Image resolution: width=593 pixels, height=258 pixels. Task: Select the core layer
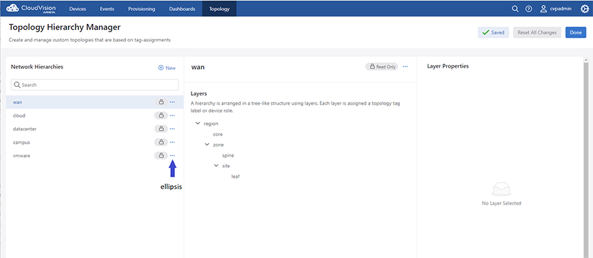point(218,134)
